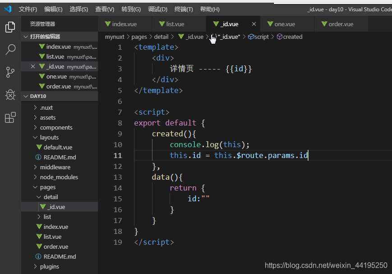
Task: Click the info icon beside bottom README.md
Action: (38, 256)
